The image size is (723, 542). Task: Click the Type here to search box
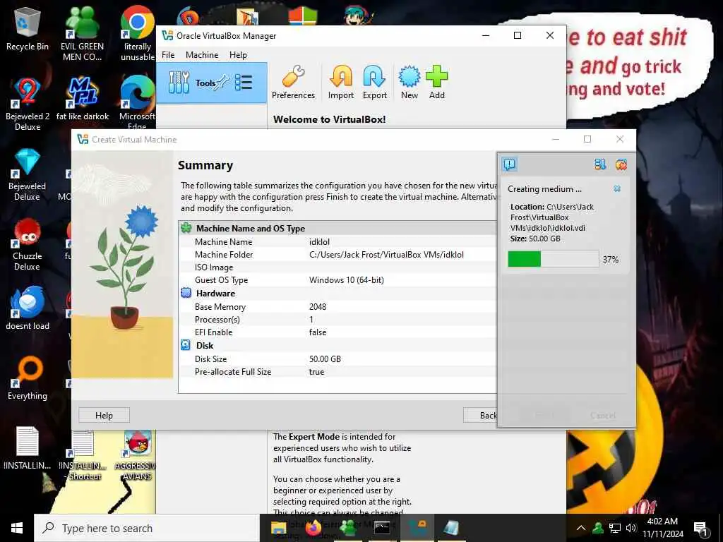point(147,528)
